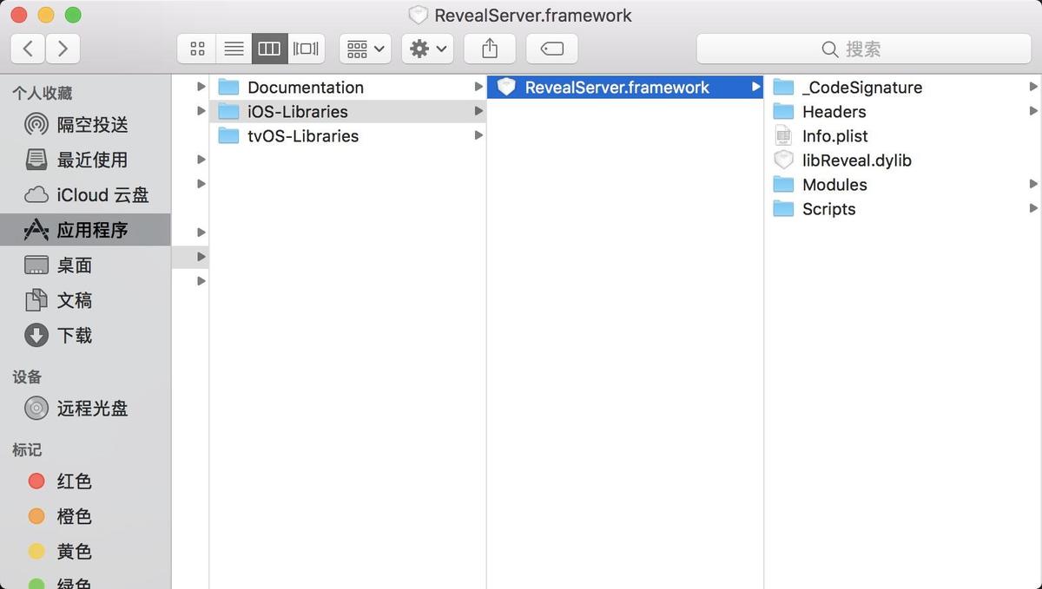
Task: Select the Headers folder
Action: 903,112
